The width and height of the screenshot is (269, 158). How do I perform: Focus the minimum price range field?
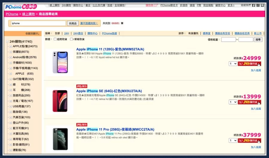(229, 40)
